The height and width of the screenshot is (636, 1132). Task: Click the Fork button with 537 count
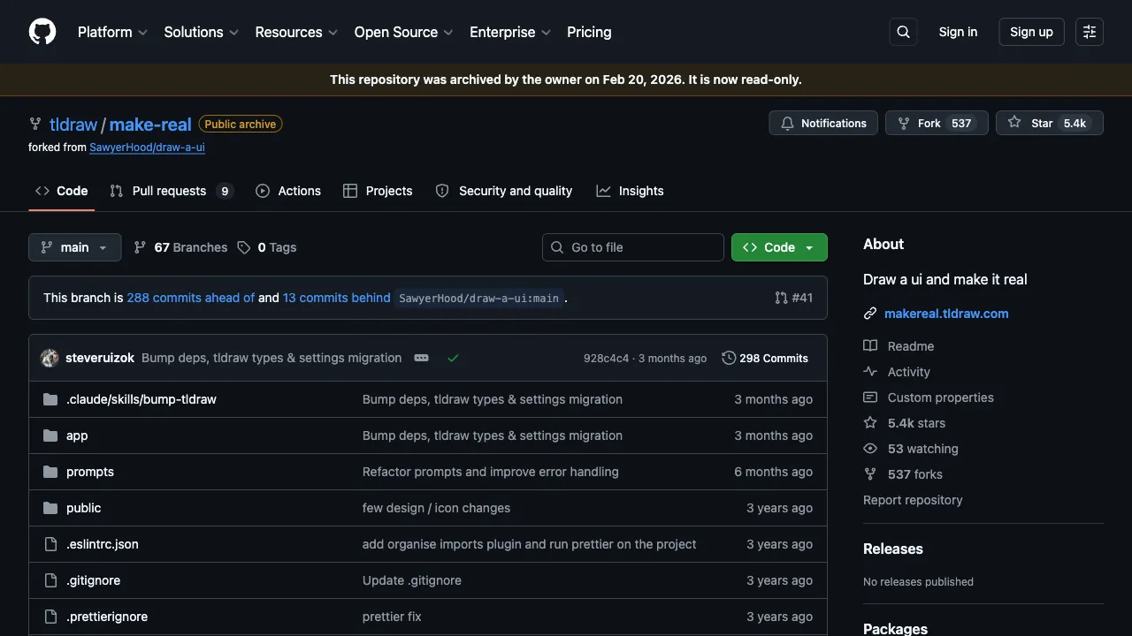click(937, 123)
